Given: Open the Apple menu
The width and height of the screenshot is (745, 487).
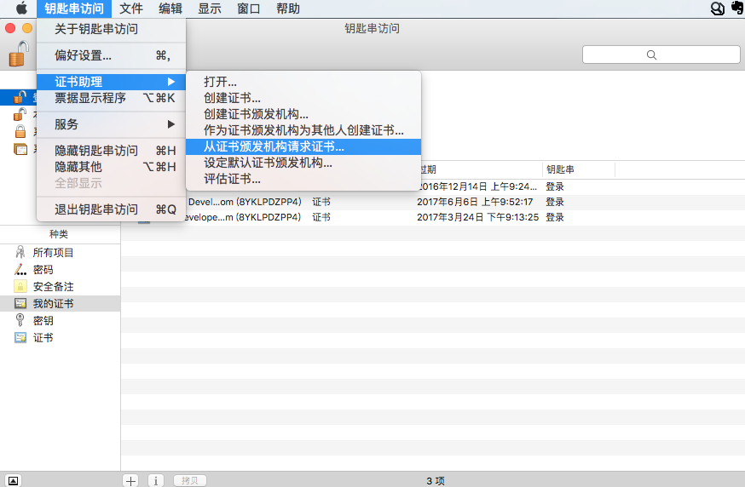Looking at the screenshot, I should click(x=21, y=8).
